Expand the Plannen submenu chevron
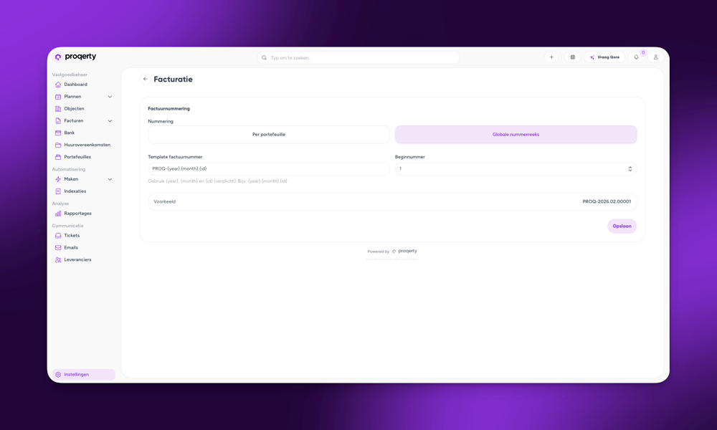 coord(110,97)
